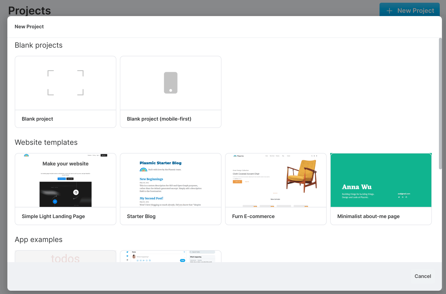
Task: Click the Tweet button in the composer
Action: pyautogui.click(x=183, y=261)
